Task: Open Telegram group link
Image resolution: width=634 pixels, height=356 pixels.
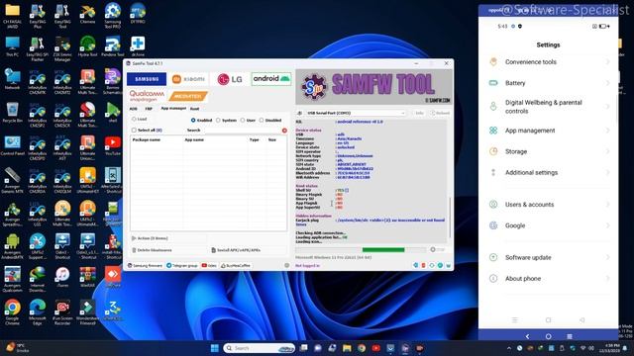Action: pos(182,266)
